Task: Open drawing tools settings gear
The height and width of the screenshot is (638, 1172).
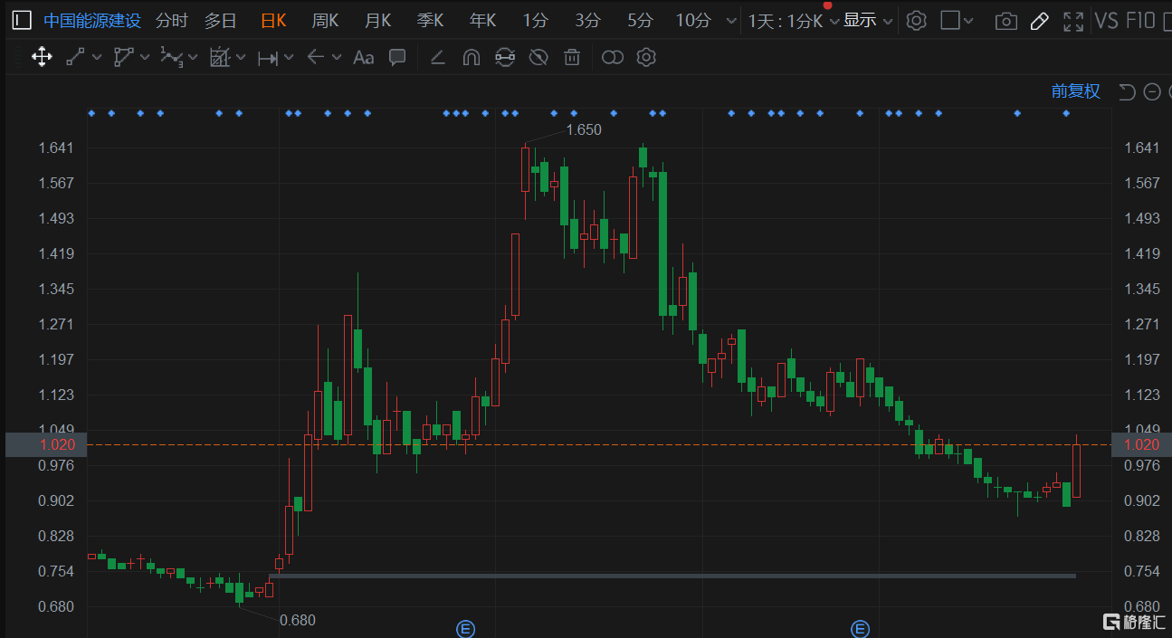Action: click(645, 58)
